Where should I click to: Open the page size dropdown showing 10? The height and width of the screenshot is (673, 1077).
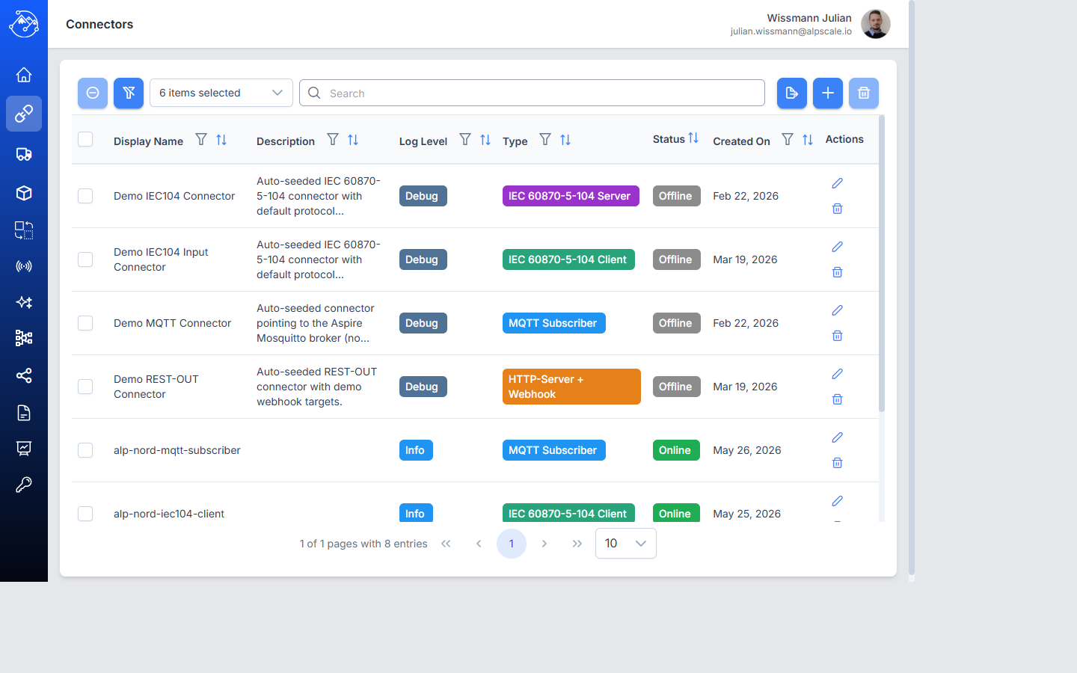(626, 544)
